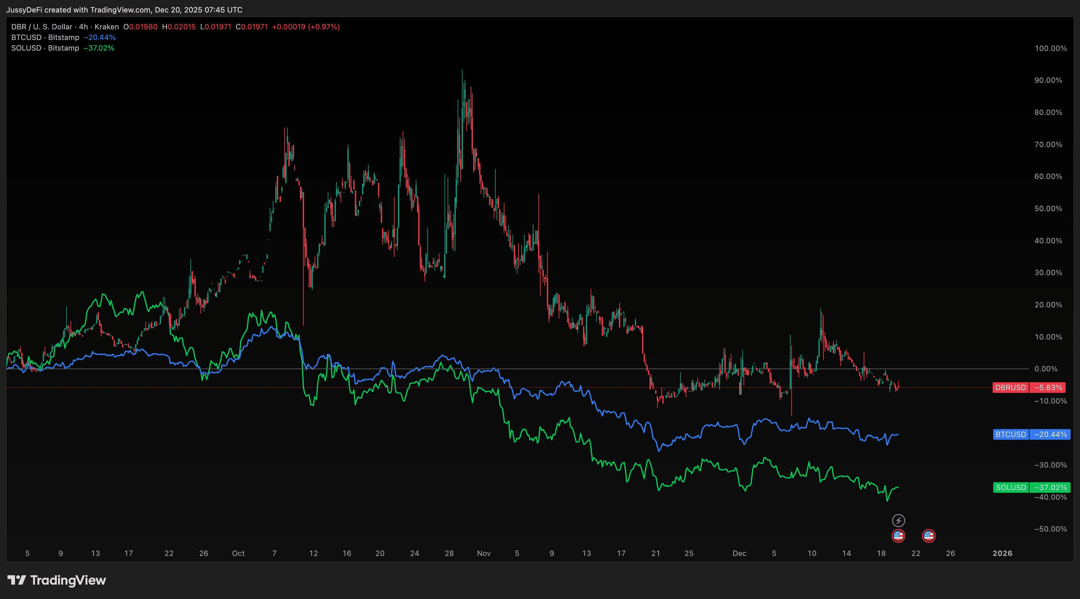The image size is (1080, 599).
Task: Open the lightning bolt news event marker
Action: pos(898,521)
